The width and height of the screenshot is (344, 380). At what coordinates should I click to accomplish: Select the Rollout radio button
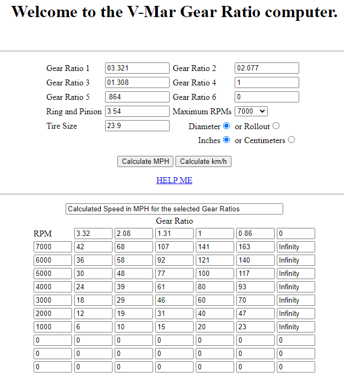point(276,126)
